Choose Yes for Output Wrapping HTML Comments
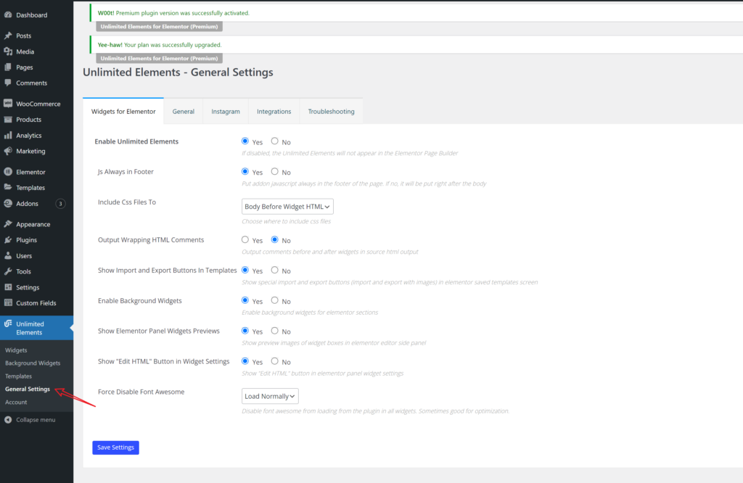Viewport: 743px width, 483px height. (x=245, y=239)
